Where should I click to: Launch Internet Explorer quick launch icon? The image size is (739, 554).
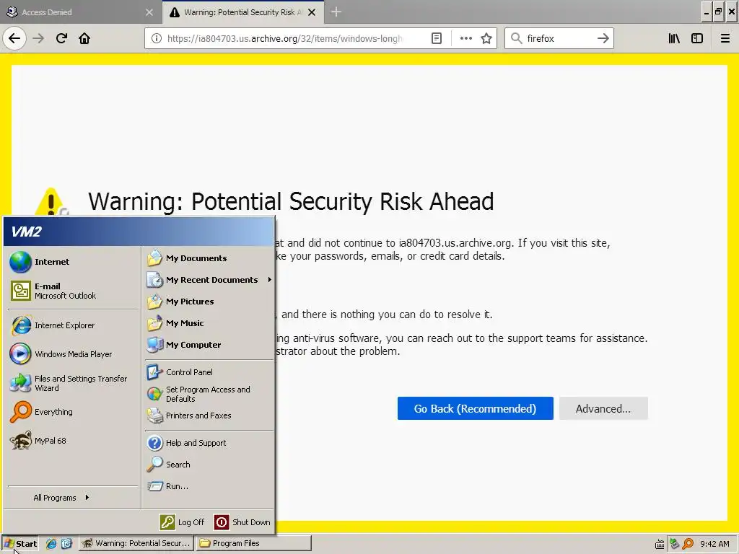pos(51,543)
